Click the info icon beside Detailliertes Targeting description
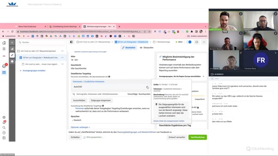Screen dimensions: 278x156 [109, 77]
